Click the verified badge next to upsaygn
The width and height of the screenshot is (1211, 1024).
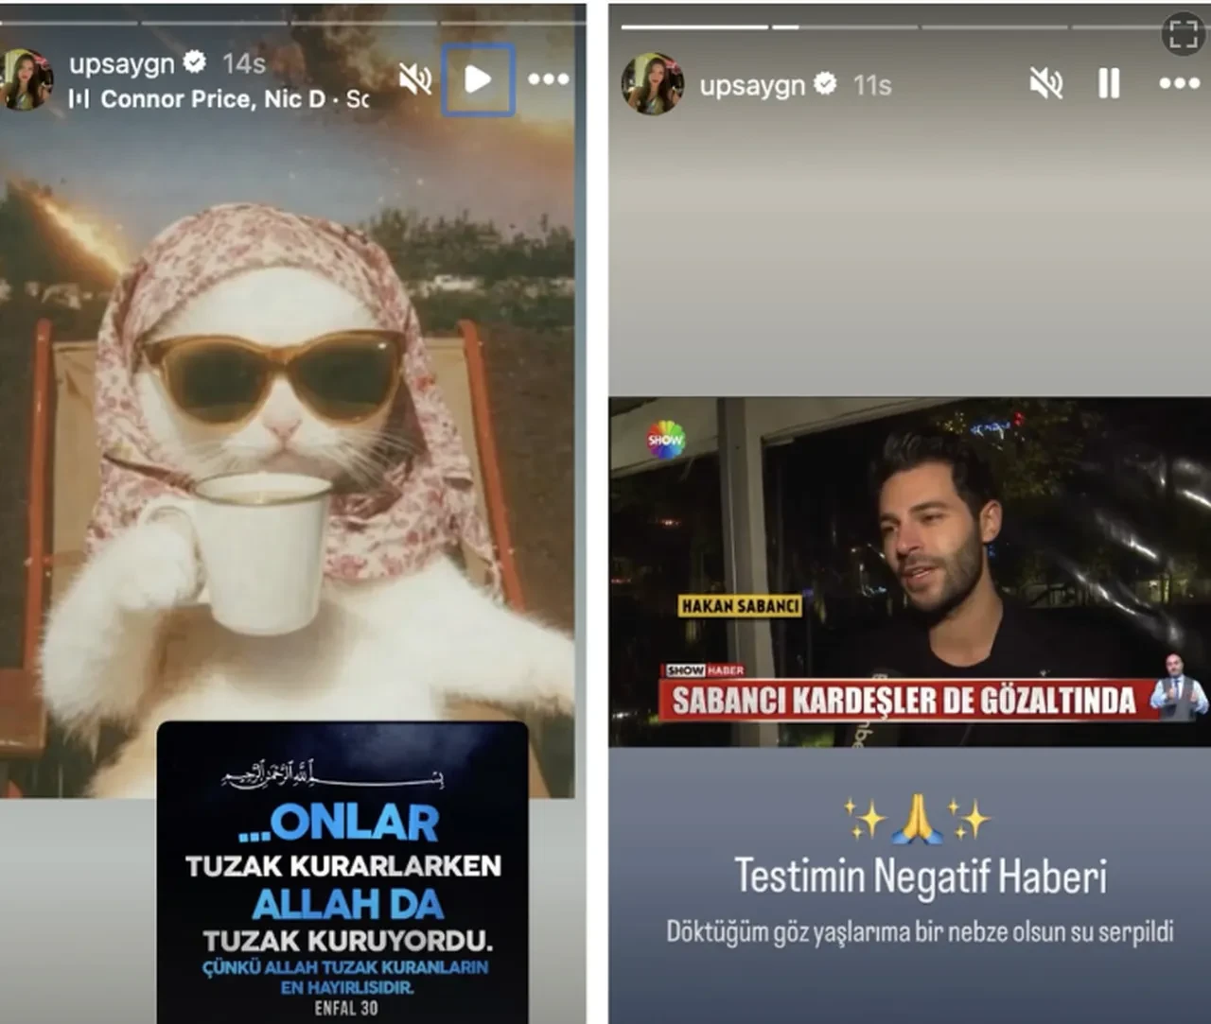tap(194, 62)
